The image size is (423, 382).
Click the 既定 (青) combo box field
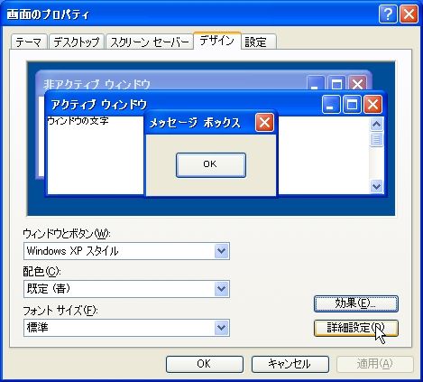126,289
